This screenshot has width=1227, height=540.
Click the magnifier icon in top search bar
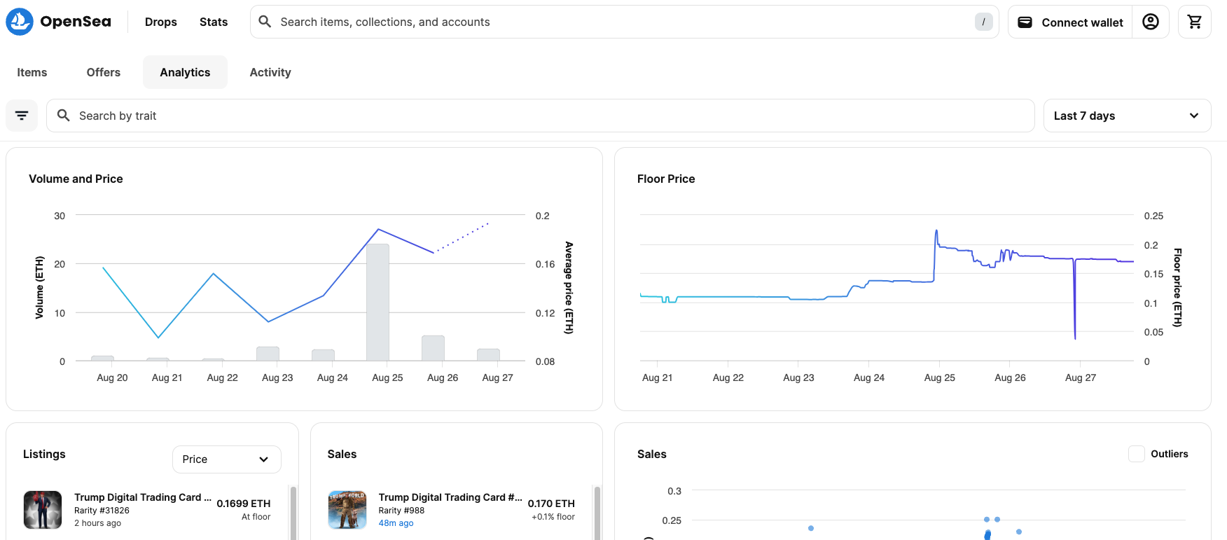click(265, 22)
